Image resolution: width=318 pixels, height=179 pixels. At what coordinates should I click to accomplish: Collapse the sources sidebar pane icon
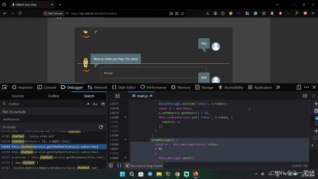click(117, 96)
